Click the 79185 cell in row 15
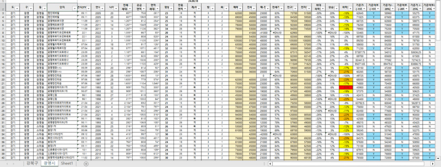This screenshot has height=167, width=441. point(305,60)
